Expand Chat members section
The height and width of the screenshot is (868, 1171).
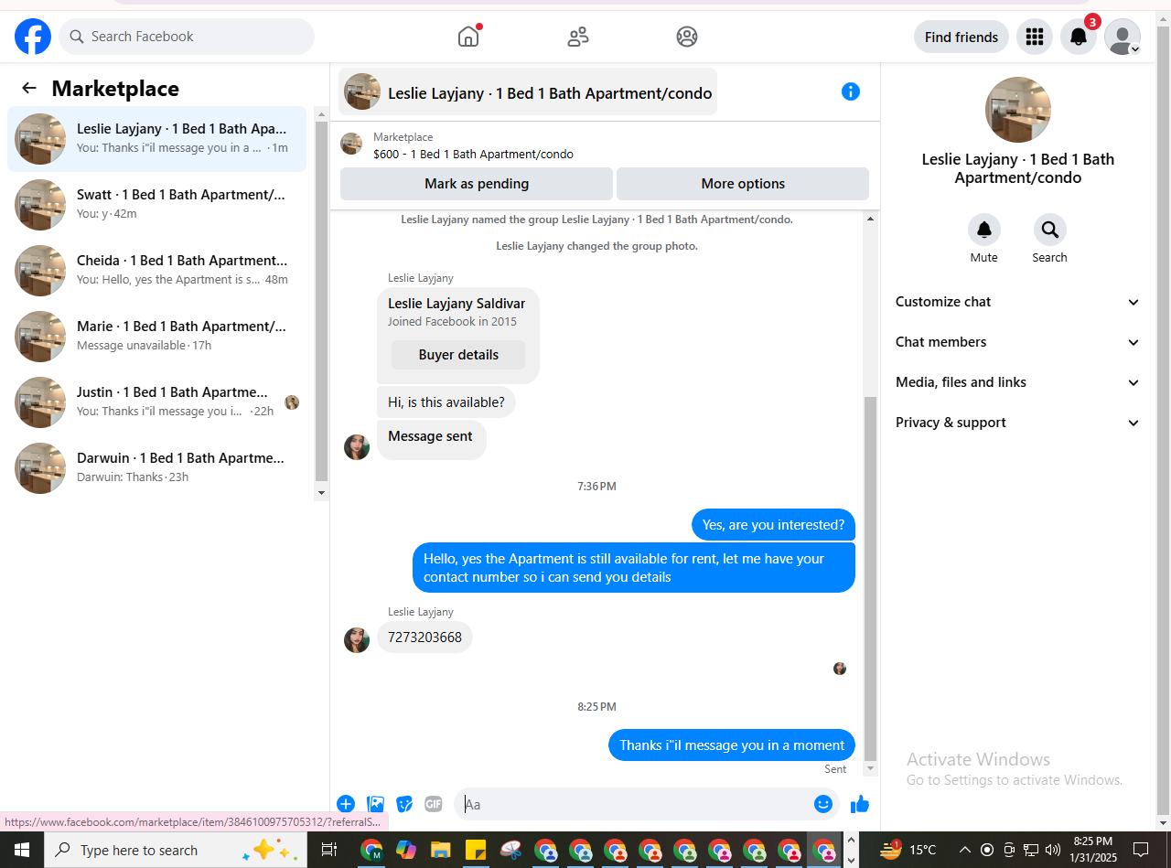tap(1017, 342)
